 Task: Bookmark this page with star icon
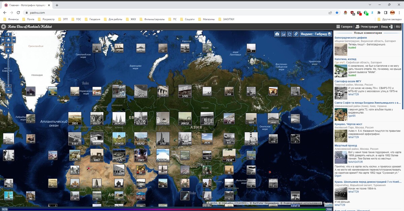pyautogui.click(x=337, y=13)
